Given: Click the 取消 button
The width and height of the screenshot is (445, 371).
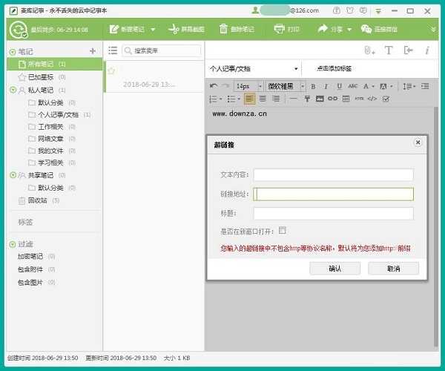Looking at the screenshot, I should 393,269.
